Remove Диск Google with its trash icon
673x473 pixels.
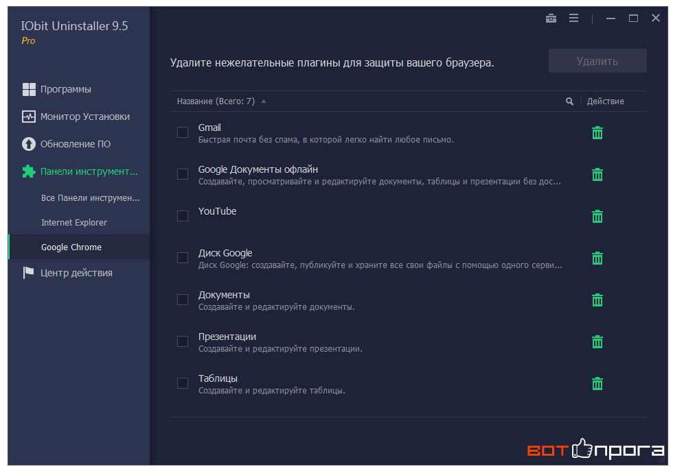(597, 258)
